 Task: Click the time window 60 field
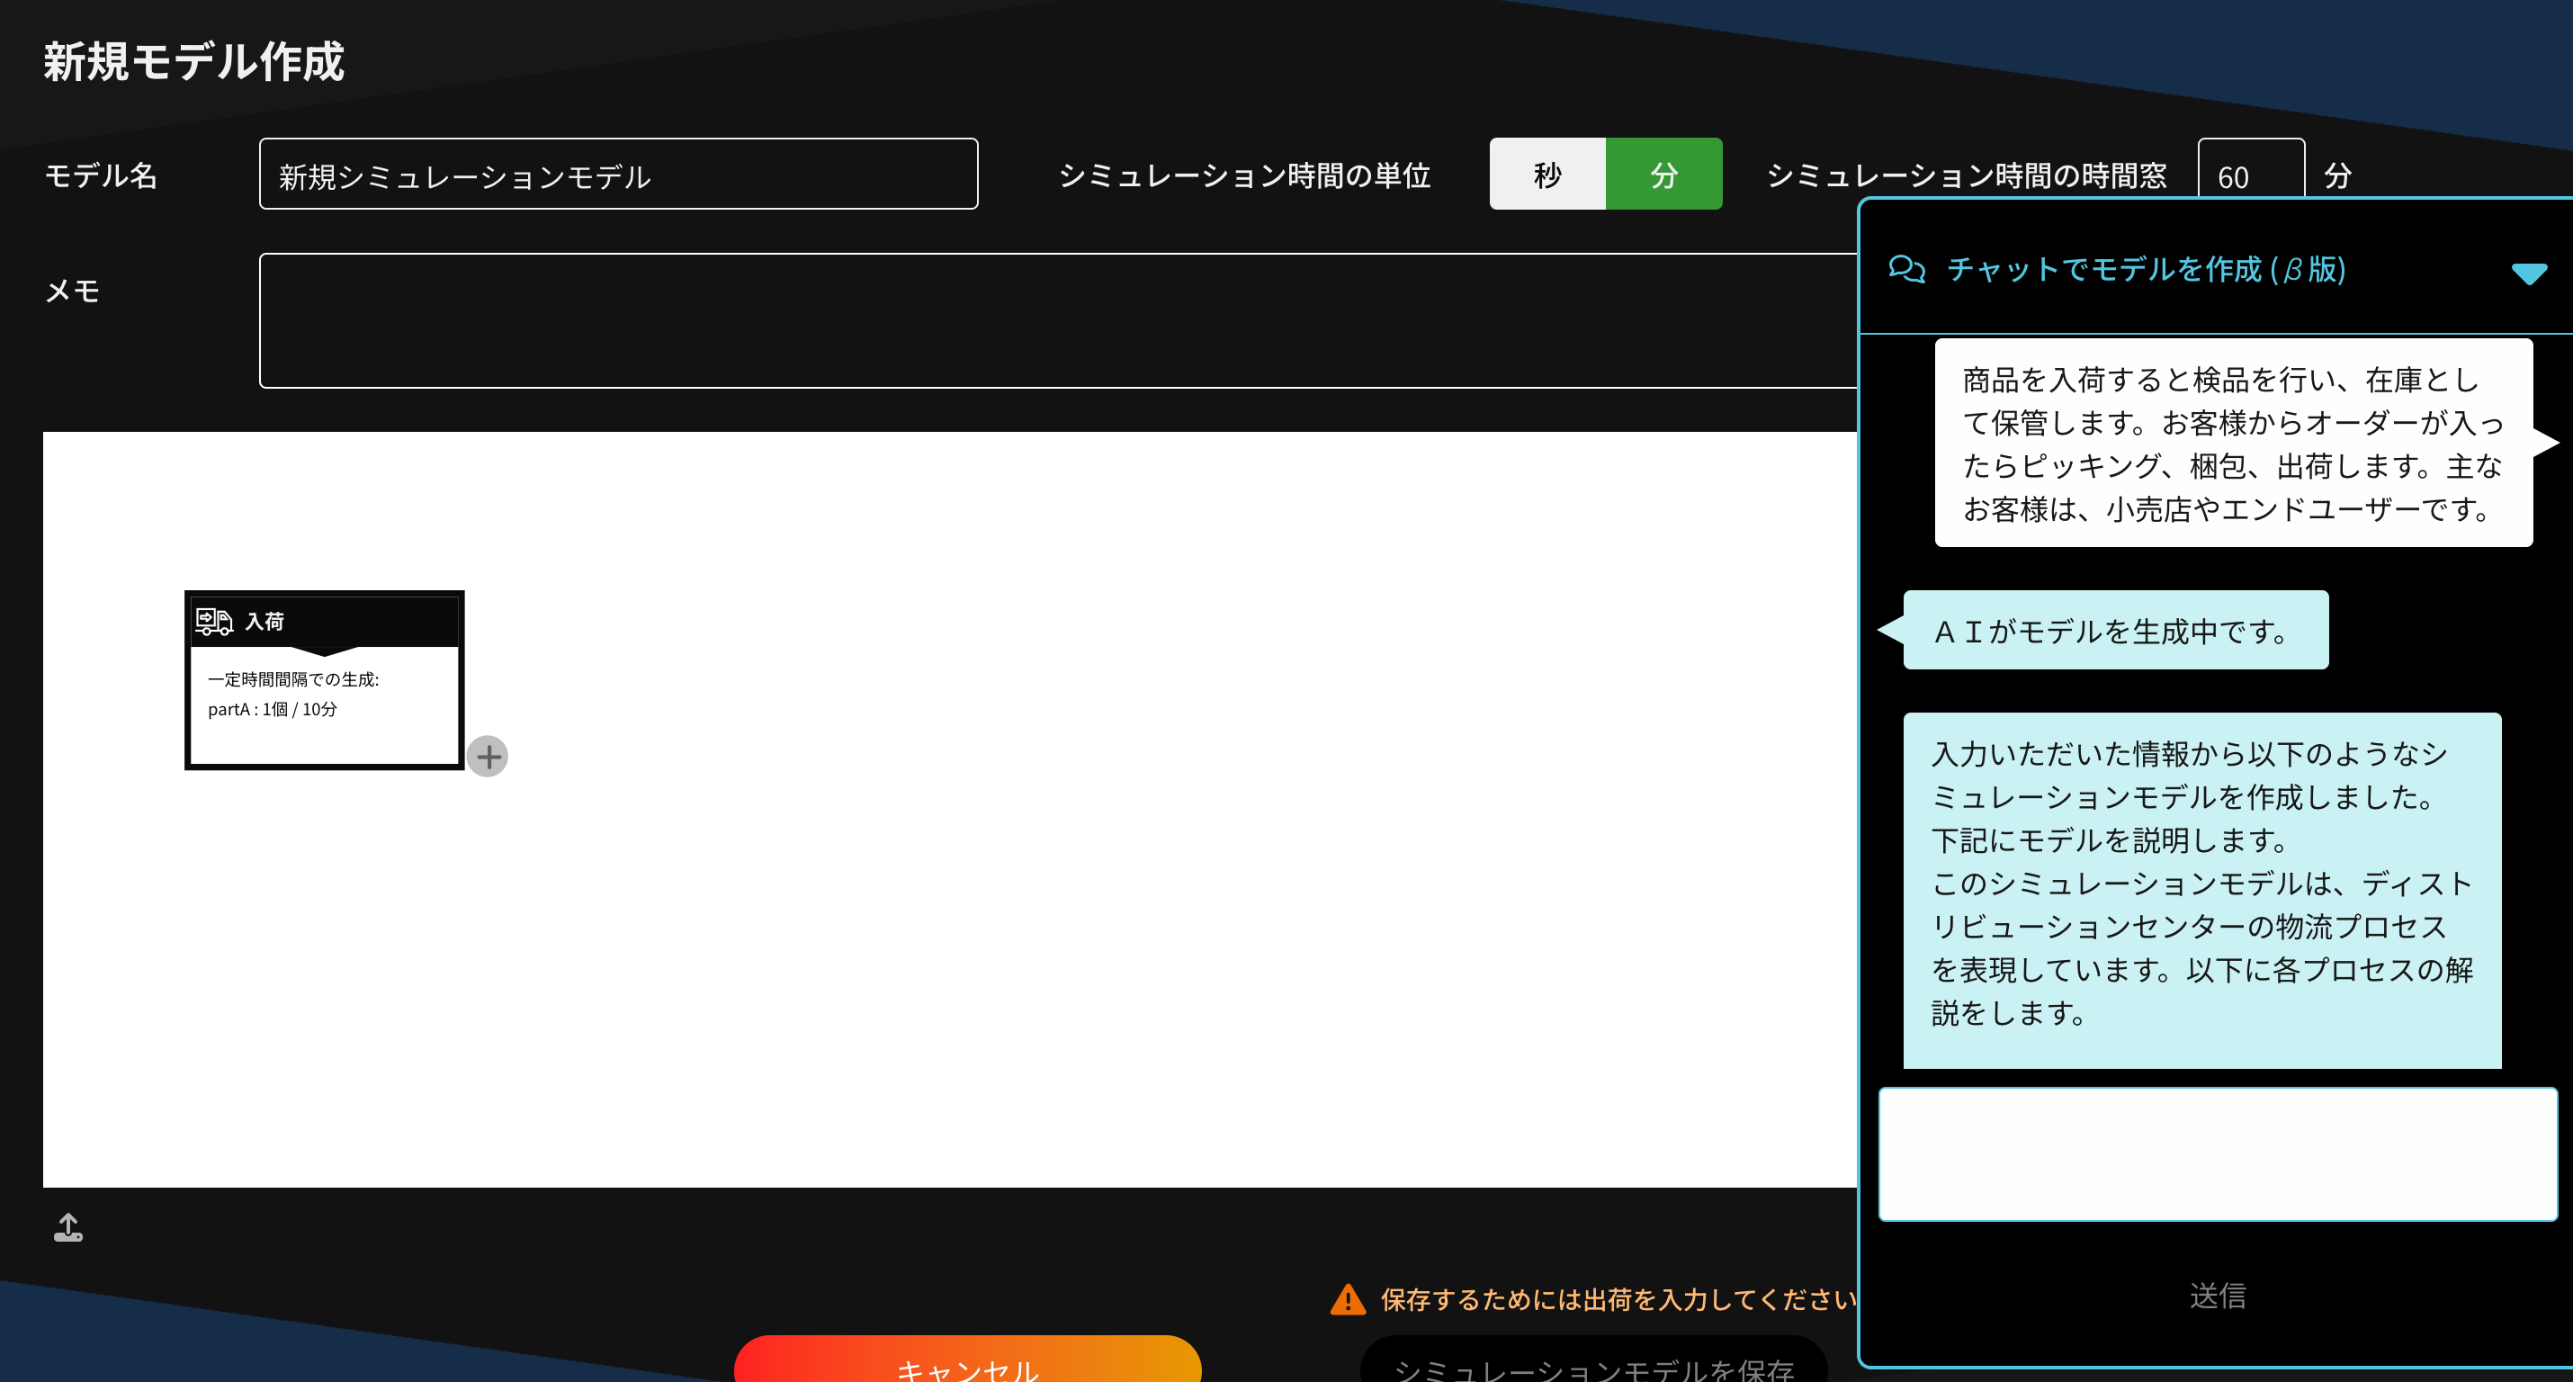(2249, 175)
